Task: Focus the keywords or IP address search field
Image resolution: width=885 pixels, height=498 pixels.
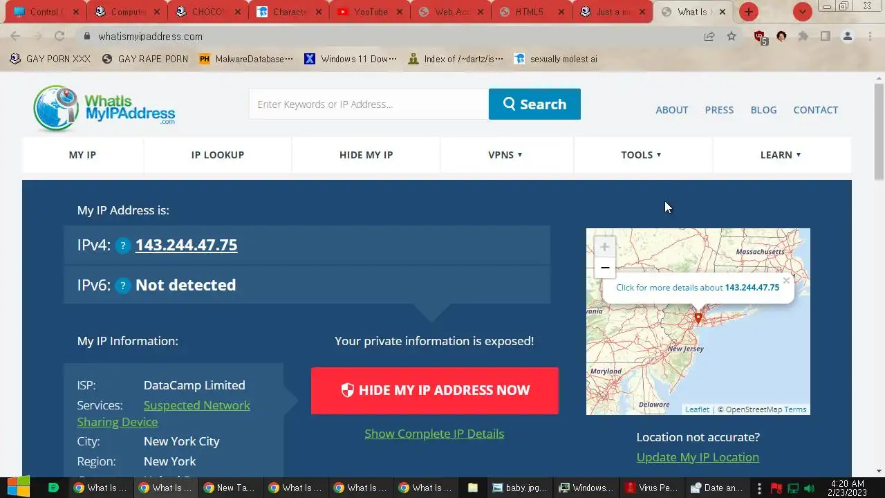Action: [369, 104]
